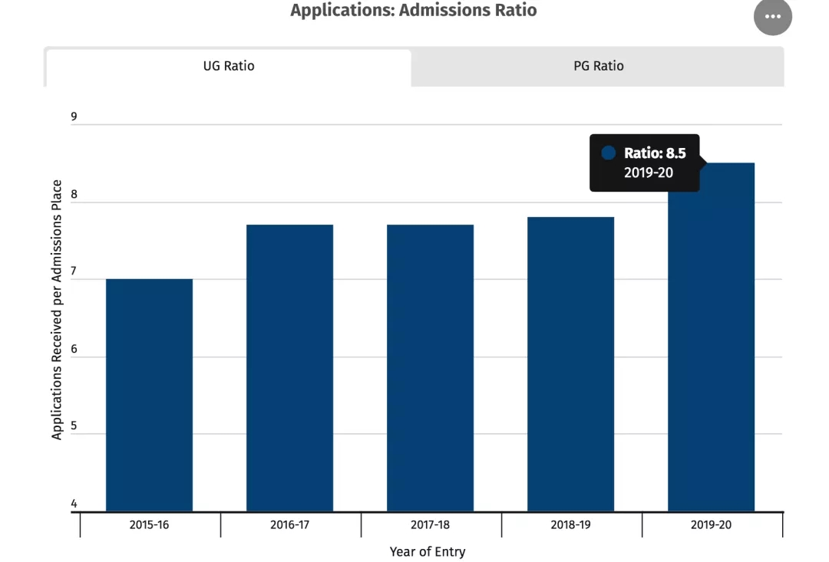Click the 'Ratio: 8.5' tooltip text
The width and height of the screenshot is (829, 562).
click(x=654, y=153)
